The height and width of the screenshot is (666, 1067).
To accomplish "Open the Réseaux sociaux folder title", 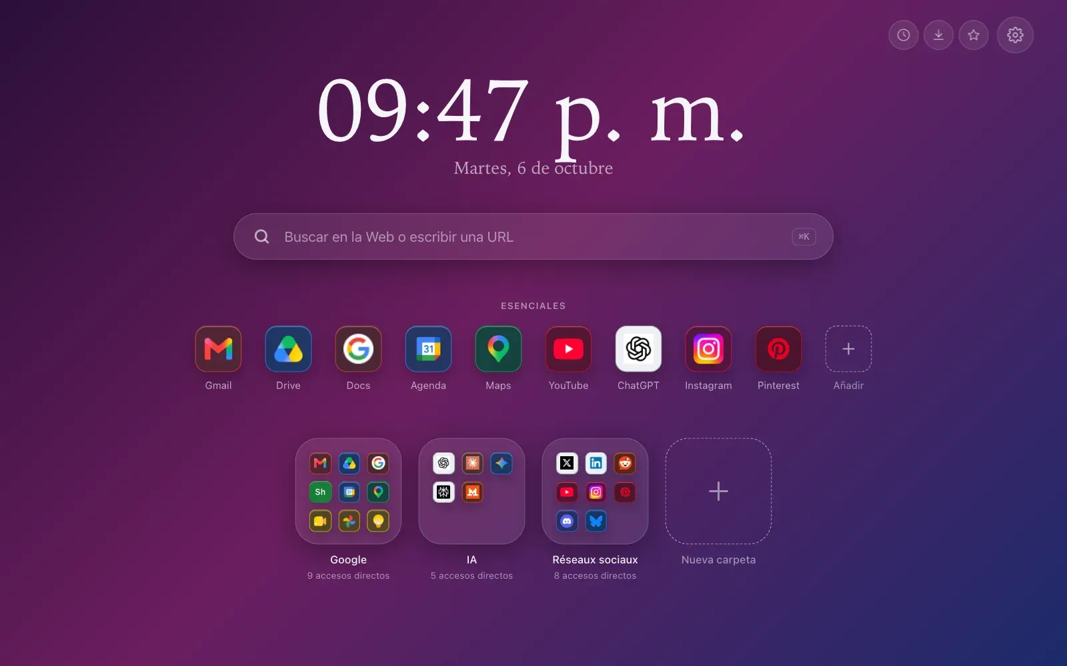I will pos(595,560).
